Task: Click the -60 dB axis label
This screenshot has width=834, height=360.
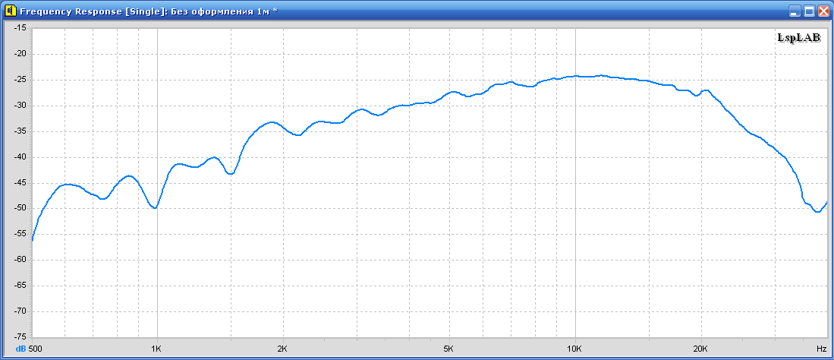Action: click(19, 260)
